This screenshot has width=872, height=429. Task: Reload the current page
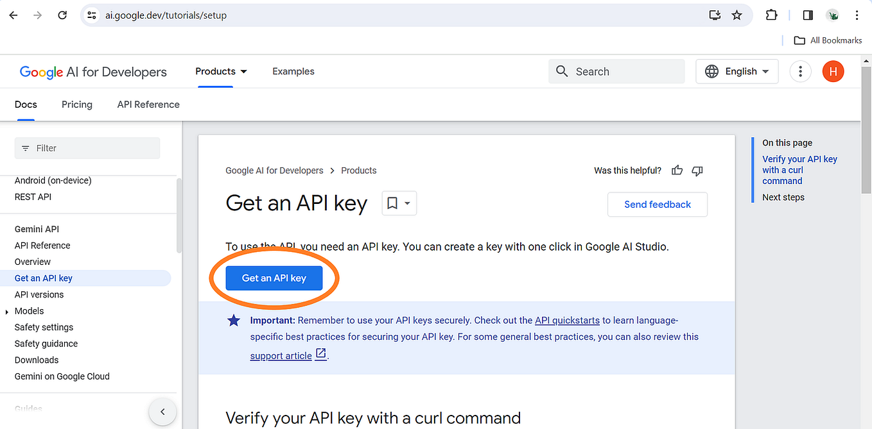coord(62,15)
